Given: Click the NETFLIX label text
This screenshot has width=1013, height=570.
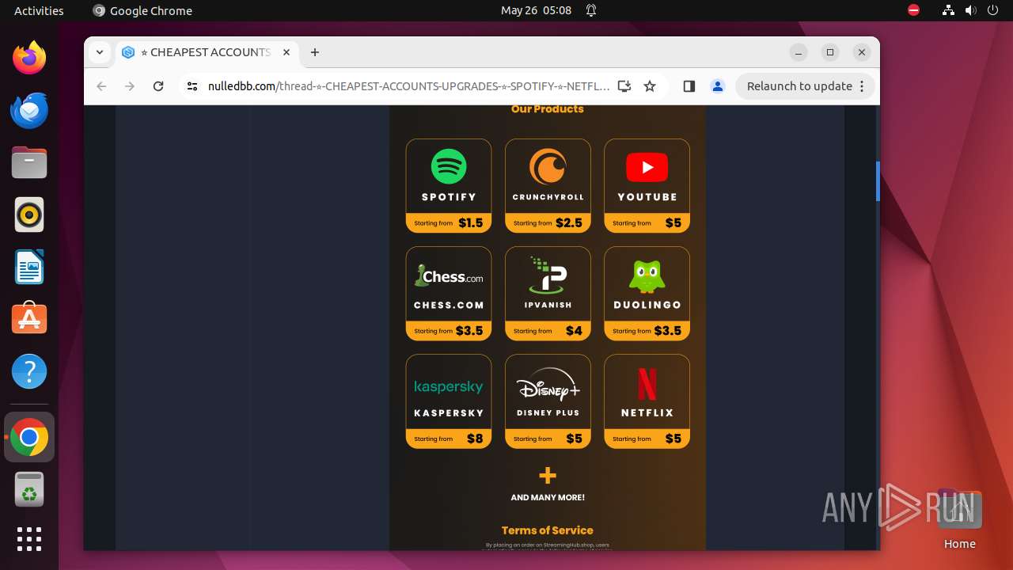Looking at the screenshot, I should click(x=647, y=412).
